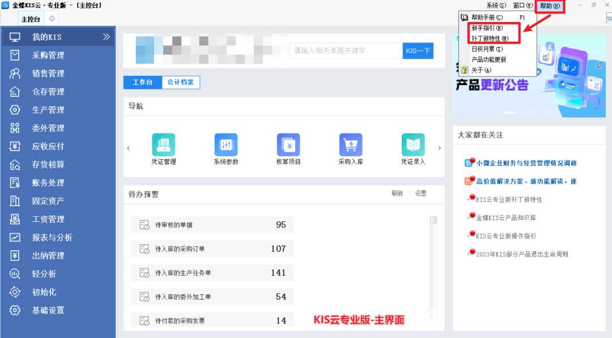Open 委外管理 sidebar module
This screenshot has width=612, height=338.
pyautogui.click(x=48, y=129)
